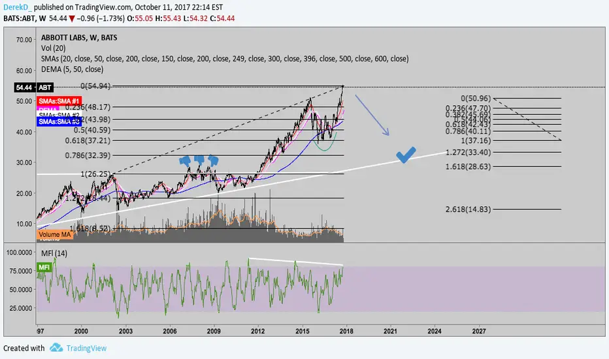Screen dimensions: 609x359
Task: Click the 50.0000 MFI axis label
Action: point(21,290)
